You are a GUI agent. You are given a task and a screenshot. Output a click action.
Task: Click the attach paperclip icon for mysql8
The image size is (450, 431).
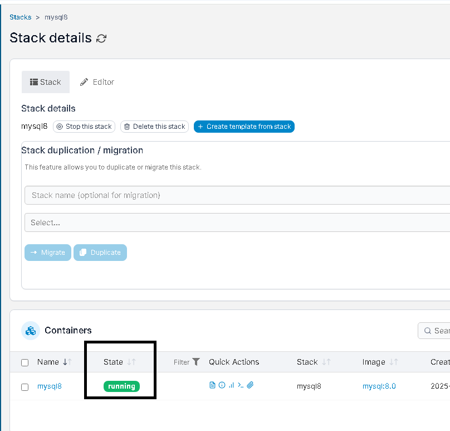[250, 385]
